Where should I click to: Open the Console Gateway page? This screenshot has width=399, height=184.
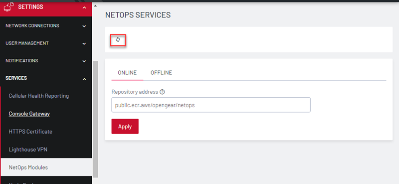[x=29, y=114]
